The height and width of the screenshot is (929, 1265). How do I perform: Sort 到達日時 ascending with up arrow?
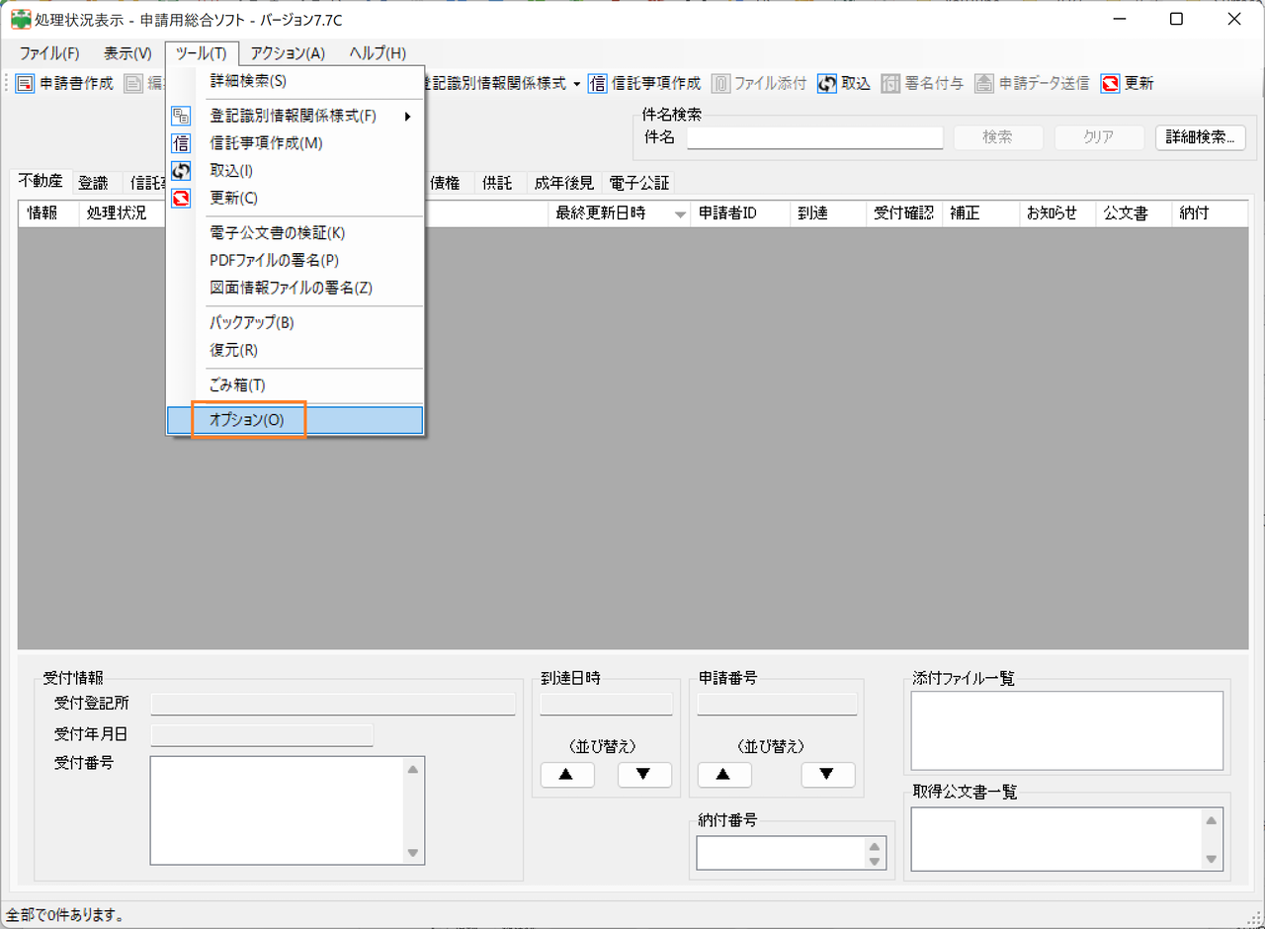[566, 775]
